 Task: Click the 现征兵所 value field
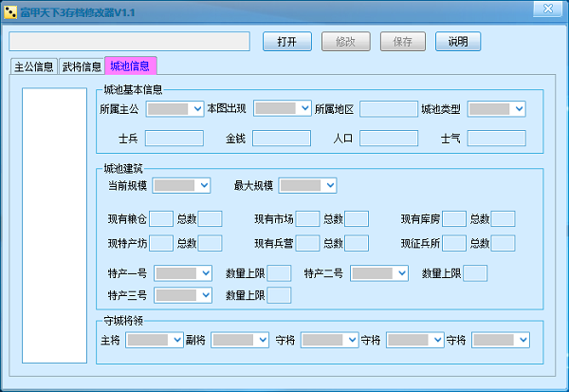(x=454, y=243)
